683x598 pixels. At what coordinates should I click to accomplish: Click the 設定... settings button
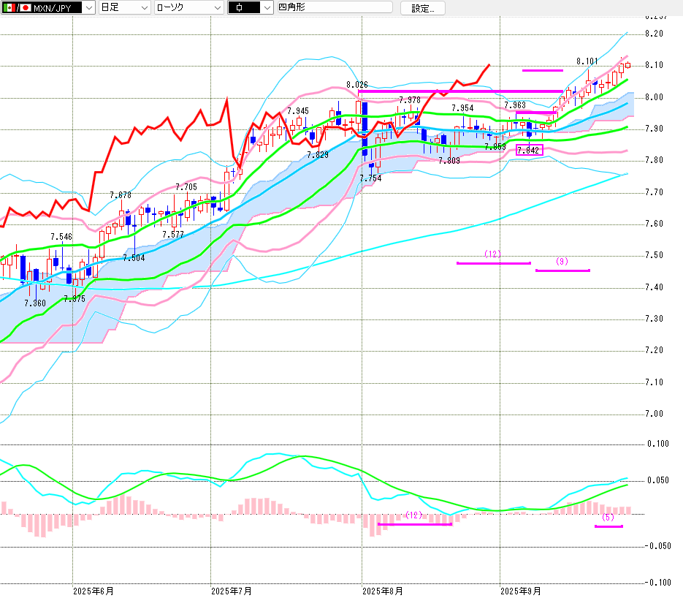(427, 9)
